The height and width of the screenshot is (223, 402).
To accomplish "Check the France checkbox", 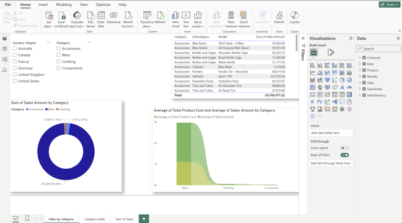I will click(x=15, y=62).
